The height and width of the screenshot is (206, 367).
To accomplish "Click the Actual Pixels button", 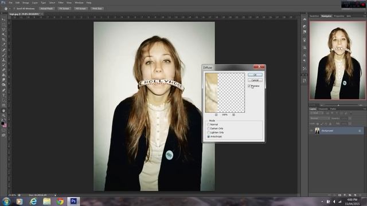I will [46, 9].
